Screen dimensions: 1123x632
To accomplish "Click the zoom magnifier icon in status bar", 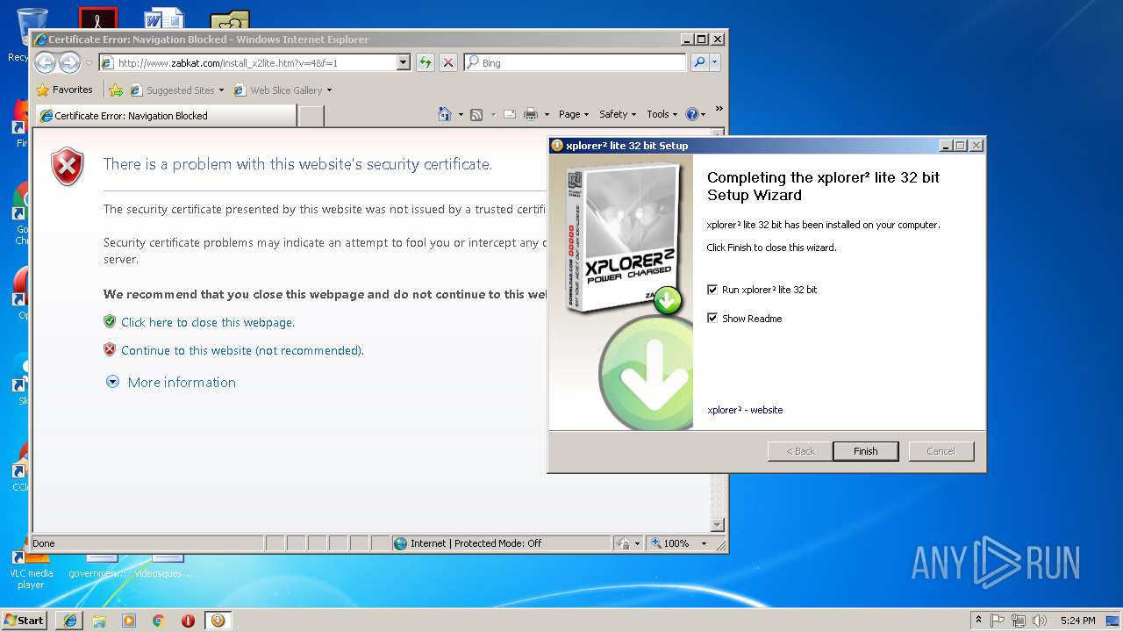I will click(655, 543).
